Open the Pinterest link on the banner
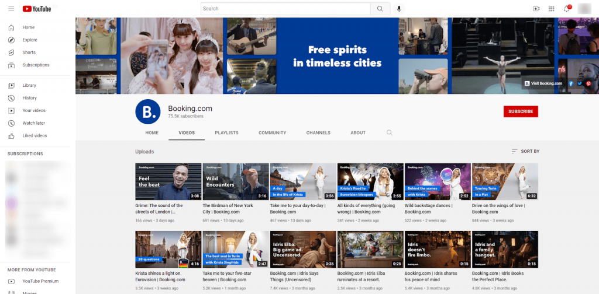 tap(588, 83)
